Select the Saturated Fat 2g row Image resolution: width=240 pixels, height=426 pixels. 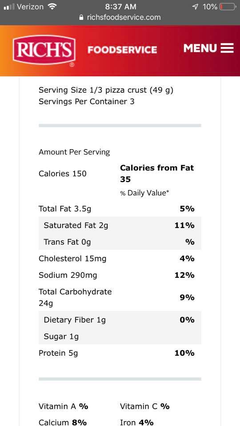click(x=120, y=225)
